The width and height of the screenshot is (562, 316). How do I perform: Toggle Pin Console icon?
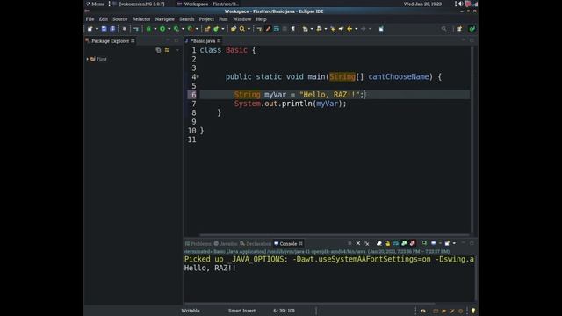424,243
